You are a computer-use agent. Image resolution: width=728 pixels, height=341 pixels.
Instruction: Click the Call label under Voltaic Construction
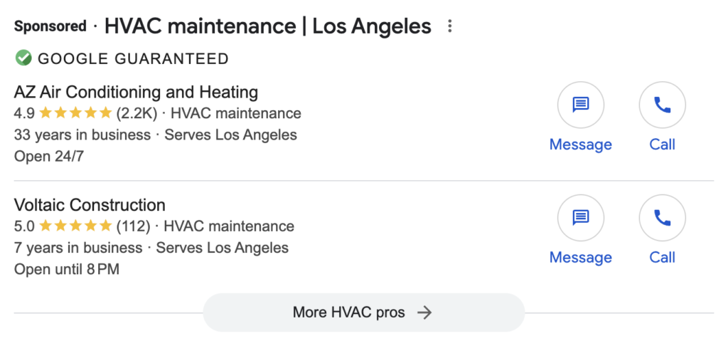tap(662, 257)
